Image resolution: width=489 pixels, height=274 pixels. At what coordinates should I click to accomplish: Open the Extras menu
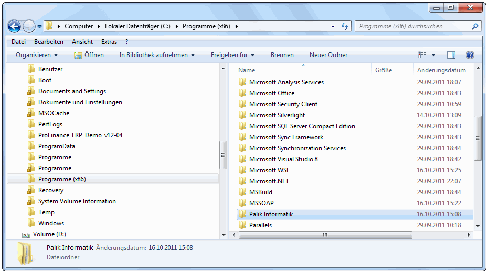click(109, 42)
